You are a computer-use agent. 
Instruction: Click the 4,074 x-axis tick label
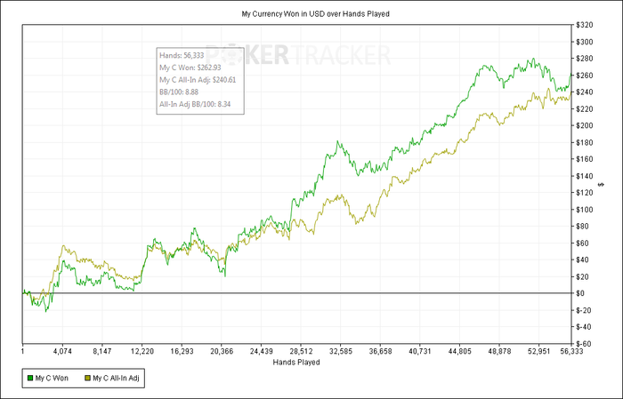click(x=62, y=351)
